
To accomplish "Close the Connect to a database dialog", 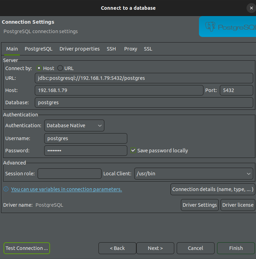I will pos(251,8).
